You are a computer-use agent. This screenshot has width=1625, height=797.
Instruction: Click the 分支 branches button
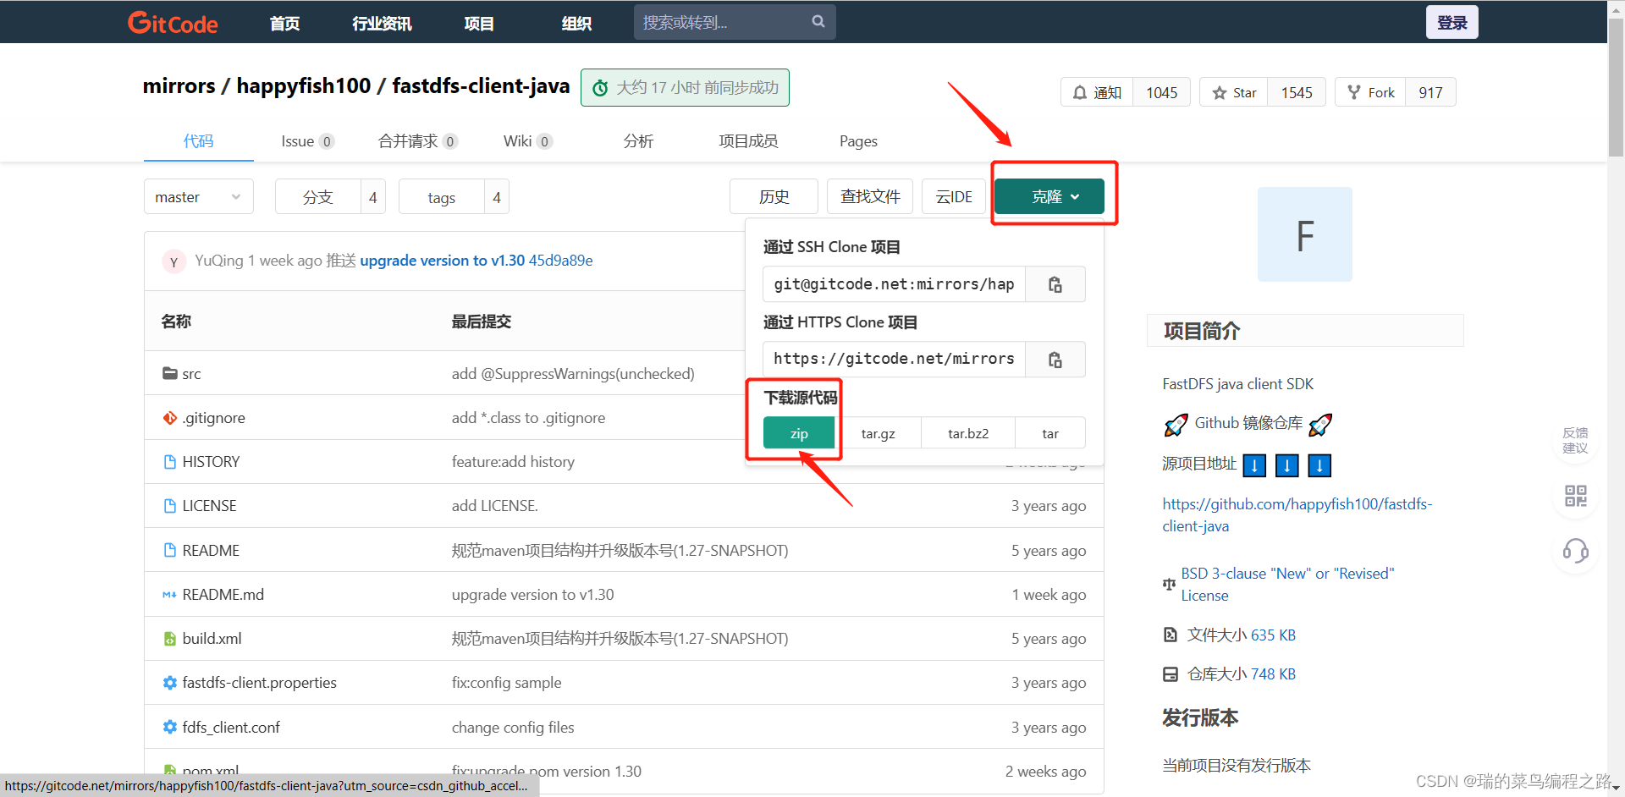click(x=318, y=197)
